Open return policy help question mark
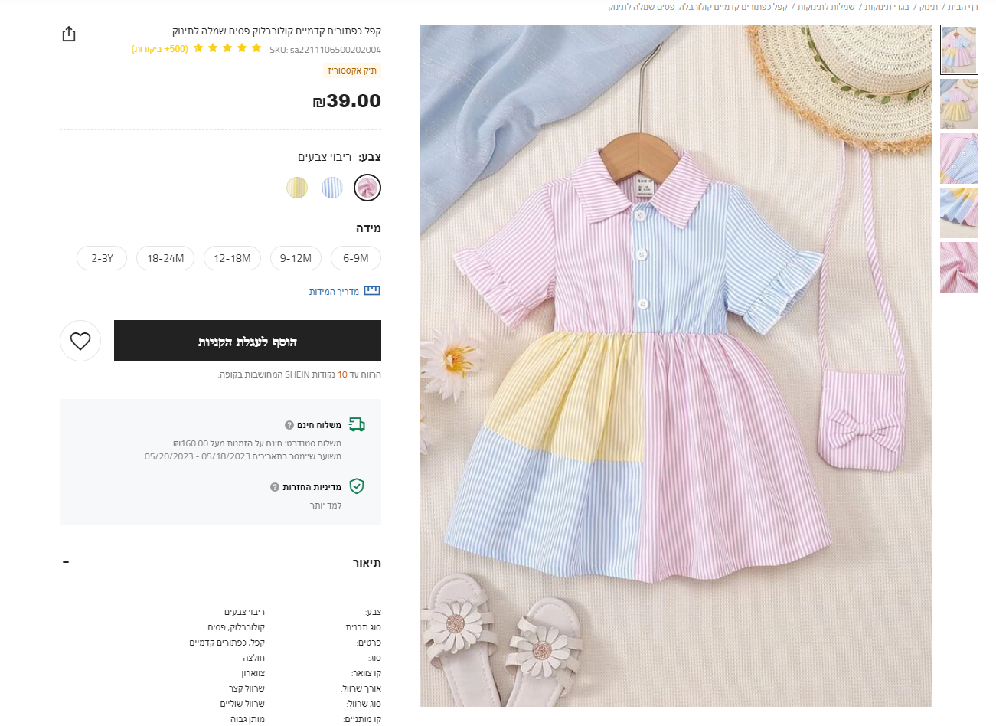Viewport: 996px width, 726px height. pyautogui.click(x=275, y=487)
